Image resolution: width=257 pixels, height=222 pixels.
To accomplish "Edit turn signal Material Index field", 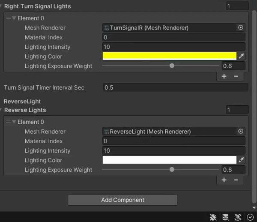I will pyautogui.click(x=174, y=37).
